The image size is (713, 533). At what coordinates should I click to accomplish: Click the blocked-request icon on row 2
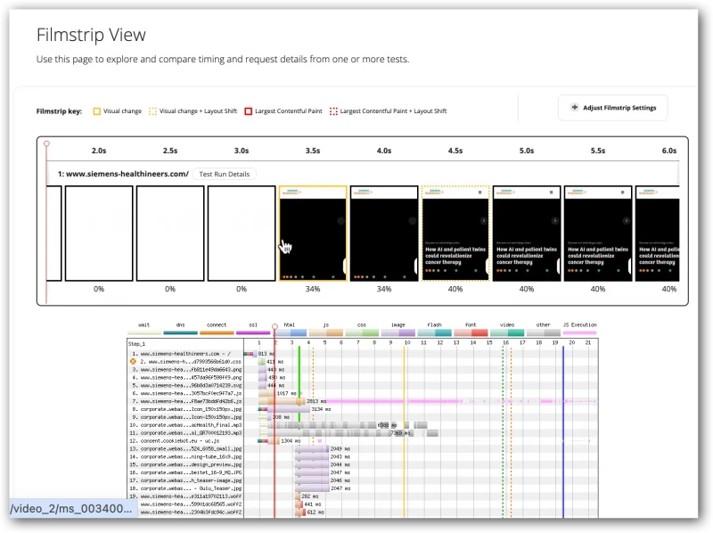[x=133, y=361]
